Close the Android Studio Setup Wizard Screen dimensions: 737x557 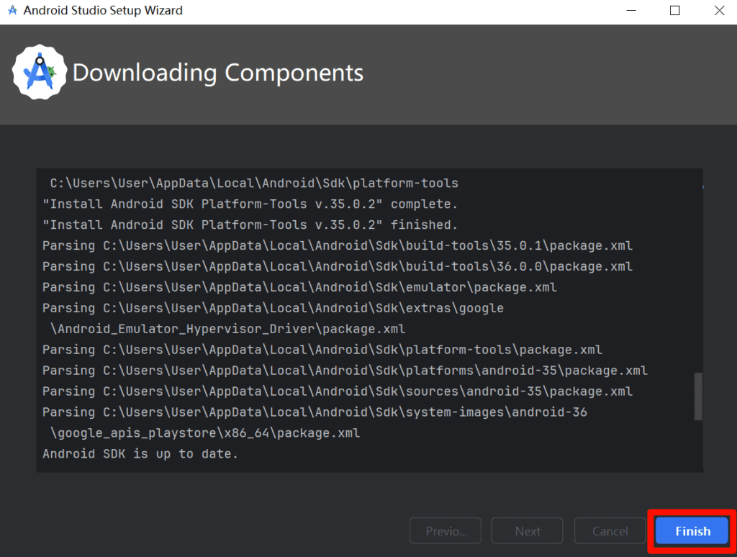point(718,11)
